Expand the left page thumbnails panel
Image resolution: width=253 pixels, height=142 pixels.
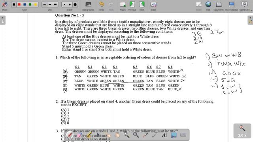pos(3,20)
